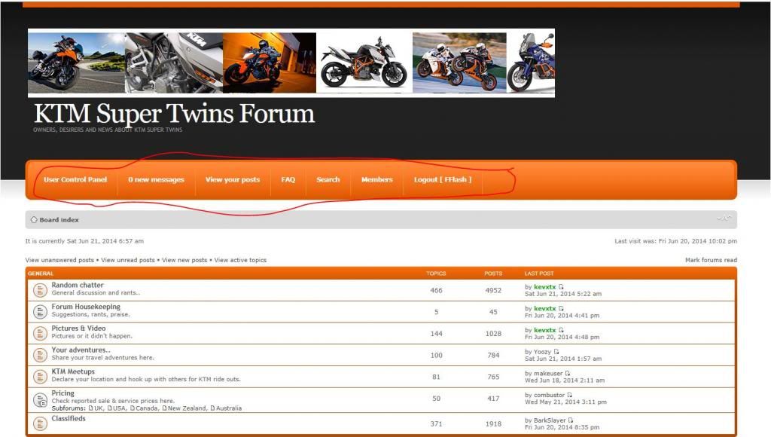Open the Australia pricing subforum

click(229, 408)
